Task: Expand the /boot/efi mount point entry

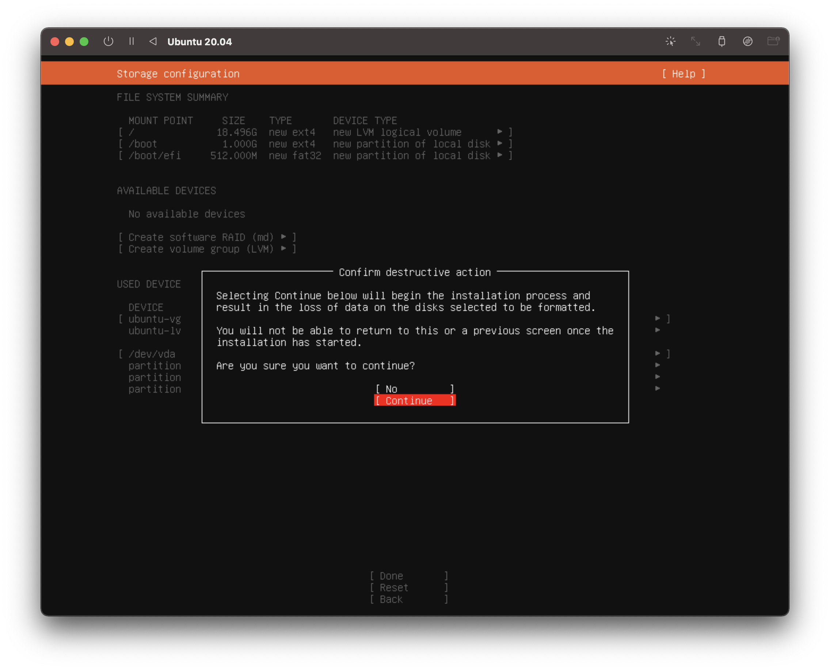Action: (x=315, y=155)
